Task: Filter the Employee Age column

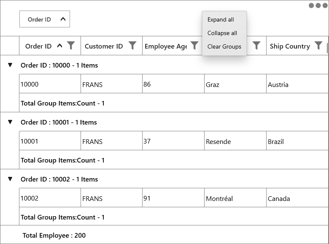Action: pyautogui.click(x=194, y=46)
